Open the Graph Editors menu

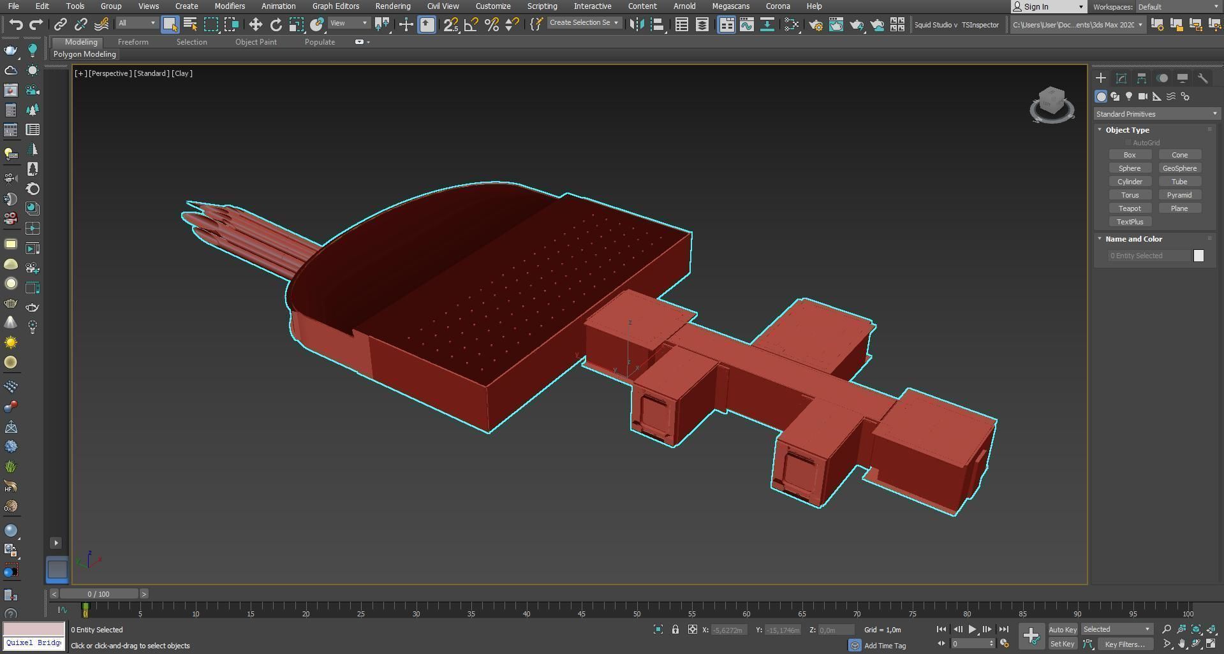[x=335, y=6]
